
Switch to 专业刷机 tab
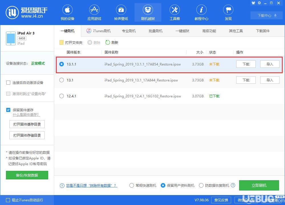(129, 31)
